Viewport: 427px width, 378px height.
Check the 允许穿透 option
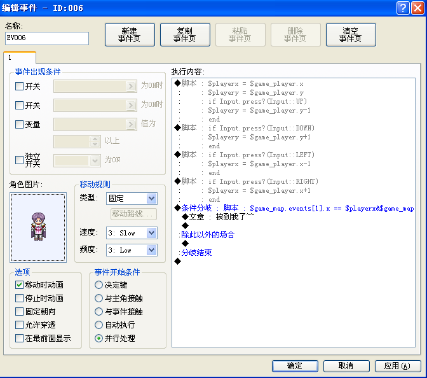click(x=19, y=325)
